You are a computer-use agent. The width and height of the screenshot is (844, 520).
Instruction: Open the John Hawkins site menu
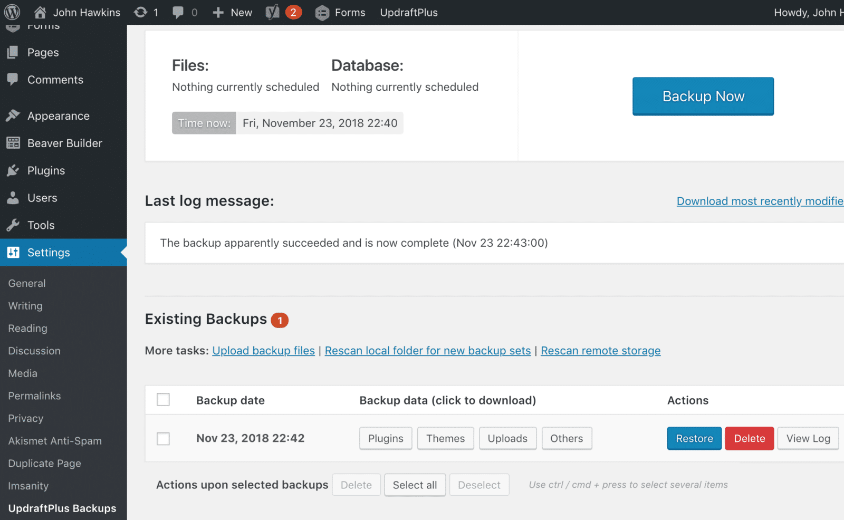(78, 12)
